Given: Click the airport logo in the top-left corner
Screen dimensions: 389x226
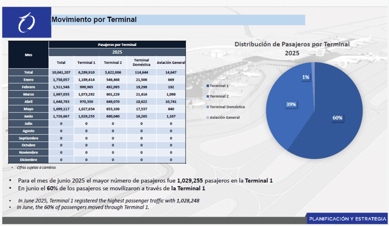Looking at the screenshot, I should pyautogui.click(x=27, y=23).
